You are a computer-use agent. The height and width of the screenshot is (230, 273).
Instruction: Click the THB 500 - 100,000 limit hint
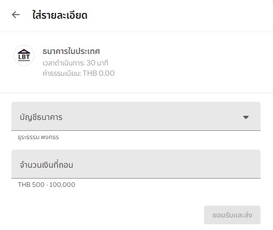pos(47,184)
